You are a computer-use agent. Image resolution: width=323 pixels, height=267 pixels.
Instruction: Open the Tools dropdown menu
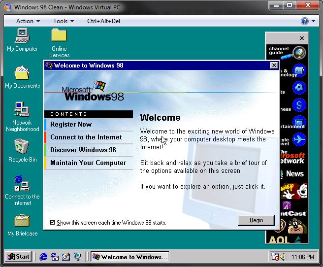tap(64, 21)
